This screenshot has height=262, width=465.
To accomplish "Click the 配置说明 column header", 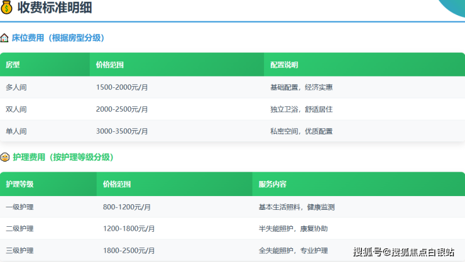I will 284,65.
